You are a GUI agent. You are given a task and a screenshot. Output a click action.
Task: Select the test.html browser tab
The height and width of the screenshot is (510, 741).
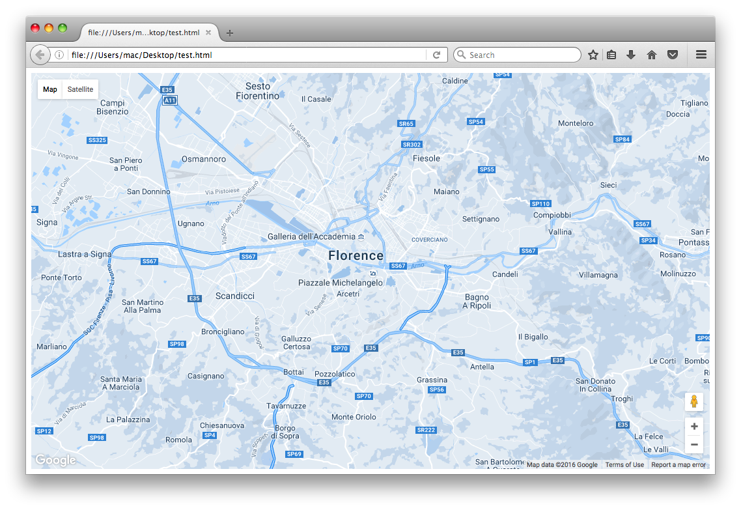tap(149, 33)
